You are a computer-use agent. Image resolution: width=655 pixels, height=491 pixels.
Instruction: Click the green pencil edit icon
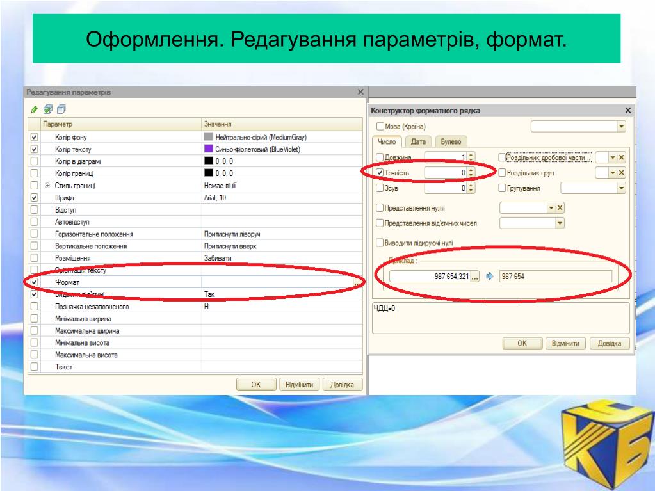[x=34, y=110]
